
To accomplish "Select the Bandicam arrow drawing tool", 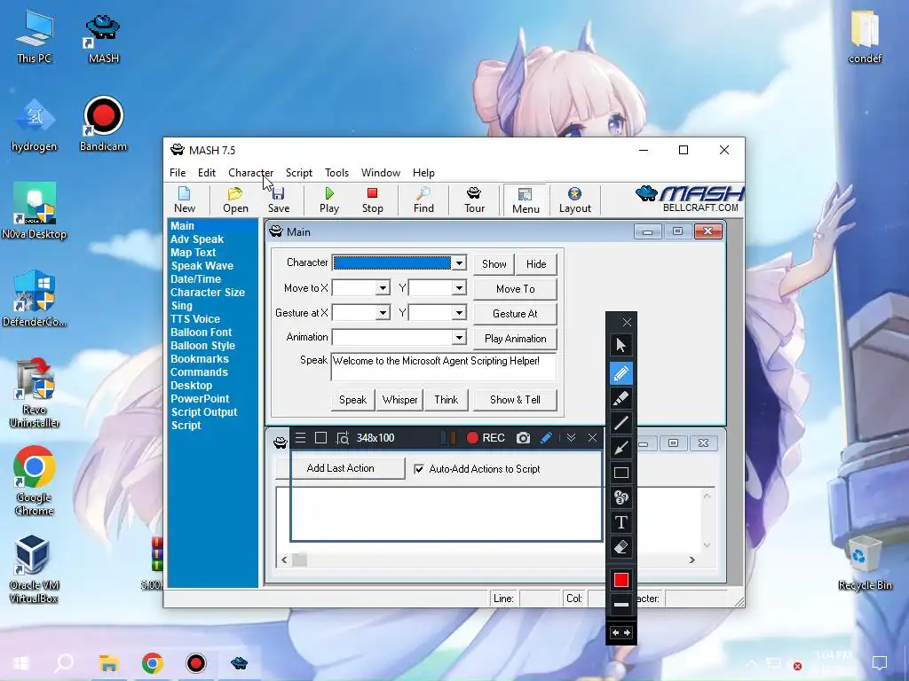I will [x=620, y=448].
